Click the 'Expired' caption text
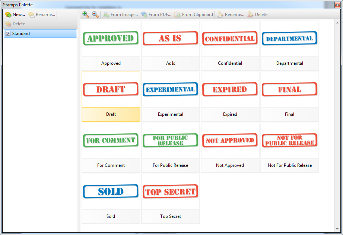343x235 pixels. tap(230, 114)
